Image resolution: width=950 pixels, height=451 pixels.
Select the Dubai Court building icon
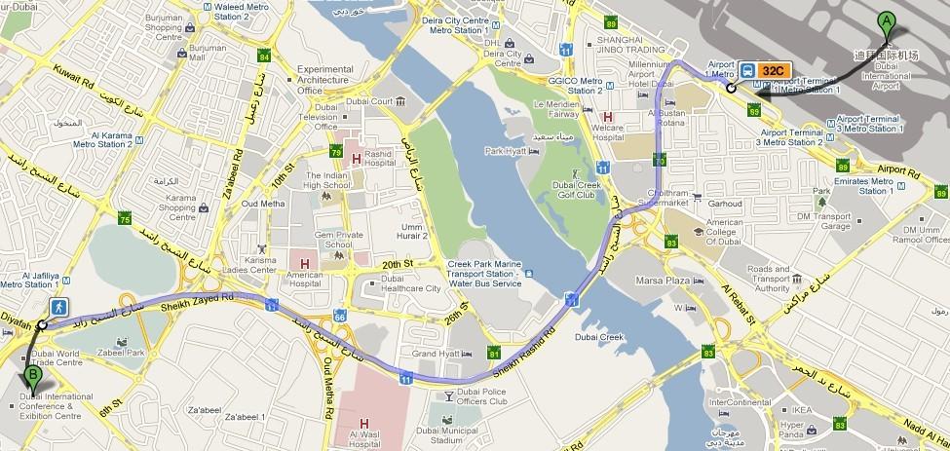(x=399, y=101)
